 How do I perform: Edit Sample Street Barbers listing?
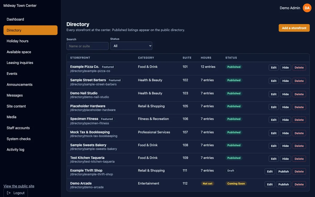click(x=274, y=81)
